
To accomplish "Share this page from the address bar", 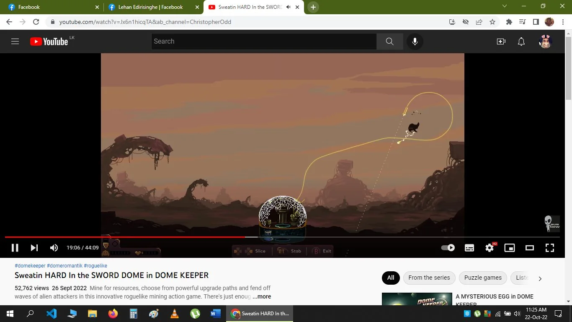I will [479, 22].
